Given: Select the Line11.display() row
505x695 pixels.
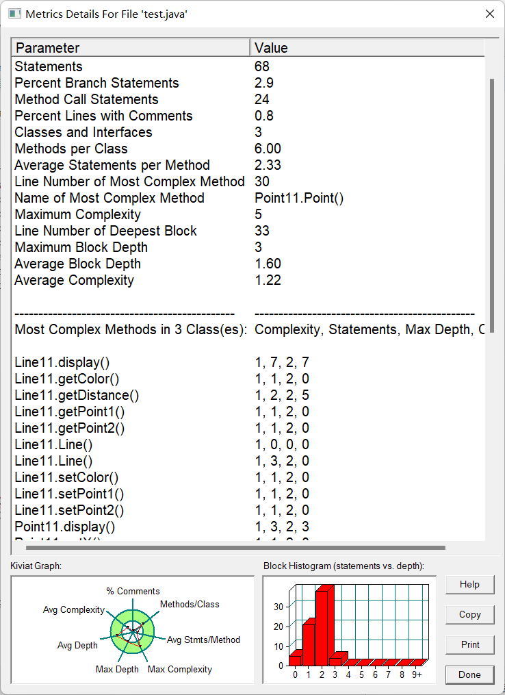Looking at the screenshot, I should click(x=248, y=362).
